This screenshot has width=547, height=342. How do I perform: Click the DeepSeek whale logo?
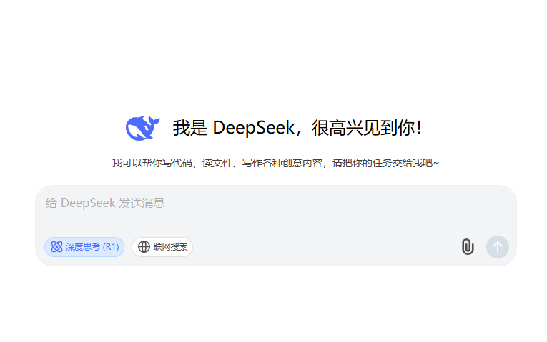pyautogui.click(x=143, y=128)
